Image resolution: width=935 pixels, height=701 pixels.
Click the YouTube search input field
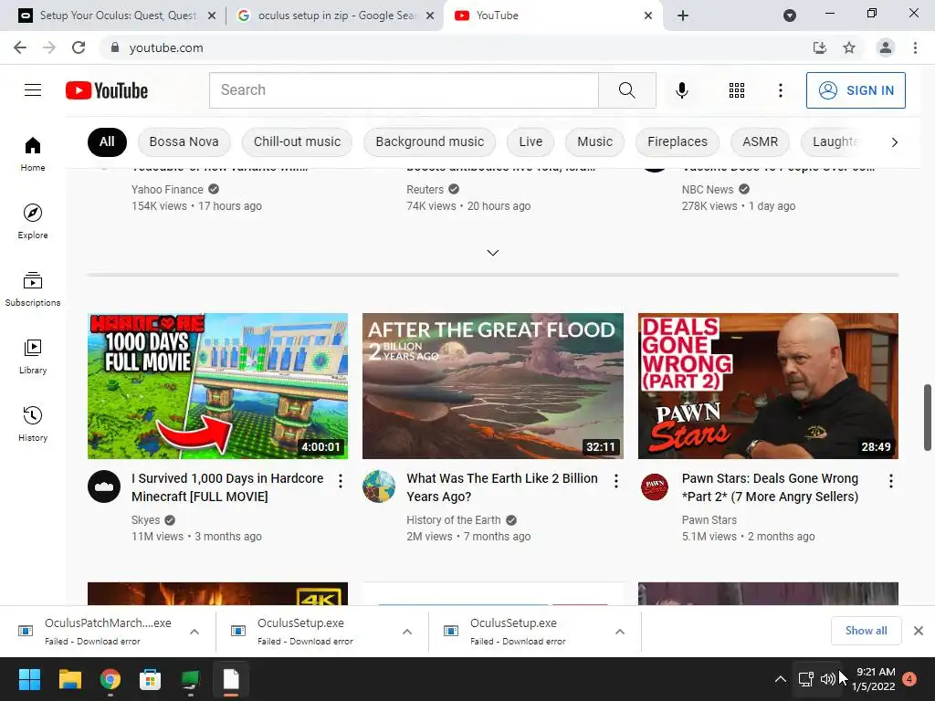click(404, 90)
